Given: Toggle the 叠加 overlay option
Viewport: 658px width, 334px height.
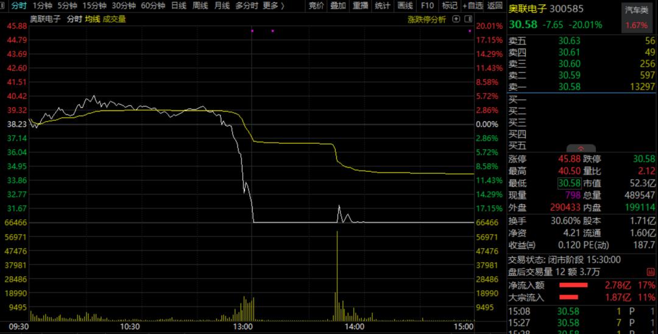Looking at the screenshot, I should pos(338,5).
